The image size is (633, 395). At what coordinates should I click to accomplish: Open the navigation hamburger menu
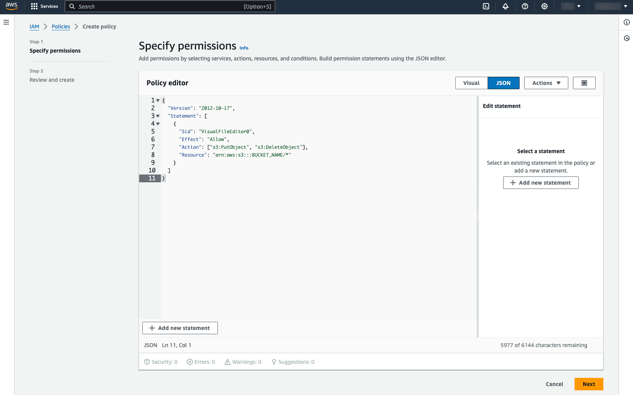(x=6, y=22)
